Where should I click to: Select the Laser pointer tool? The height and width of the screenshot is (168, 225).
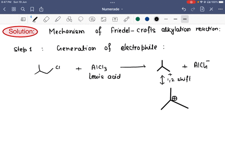click(127, 19)
